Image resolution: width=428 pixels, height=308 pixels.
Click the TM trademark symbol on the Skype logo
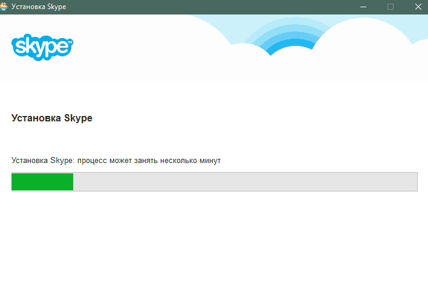click(70, 42)
